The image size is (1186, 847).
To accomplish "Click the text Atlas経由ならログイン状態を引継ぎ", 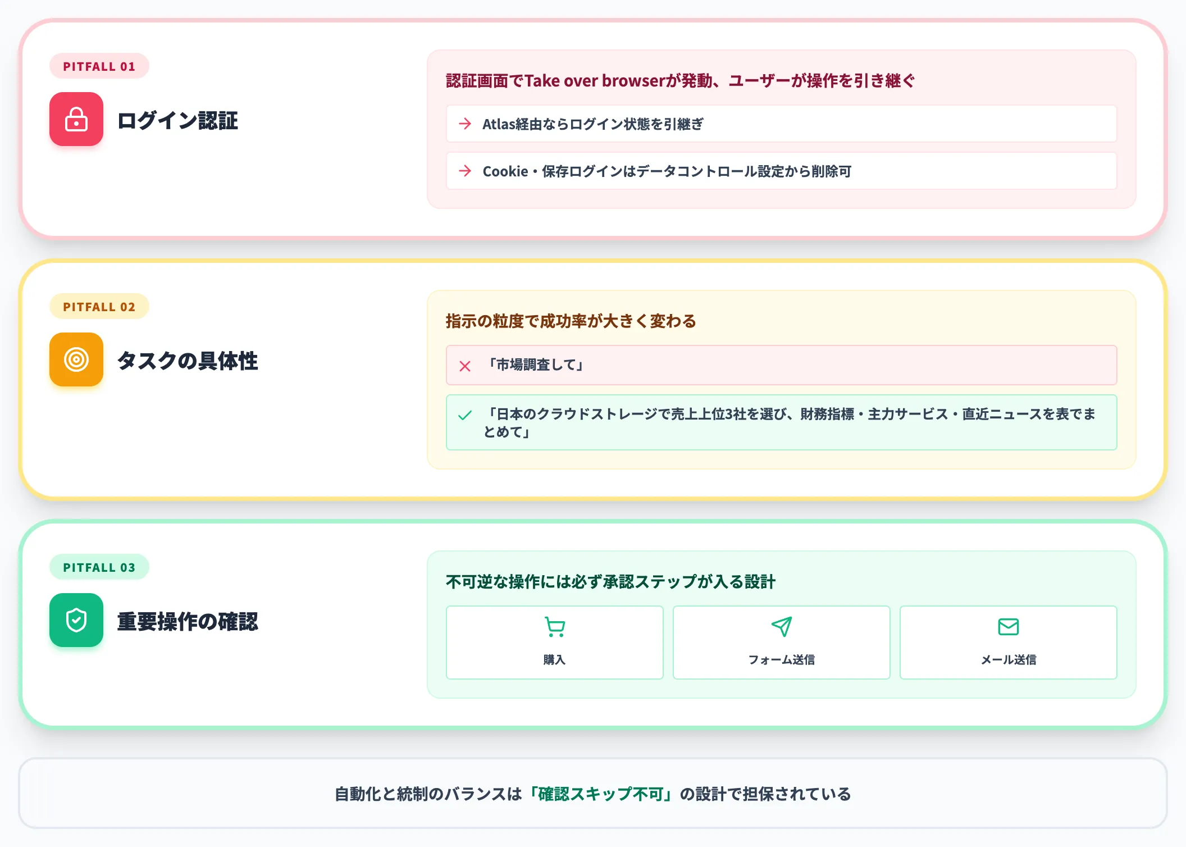I will pyautogui.click(x=593, y=124).
